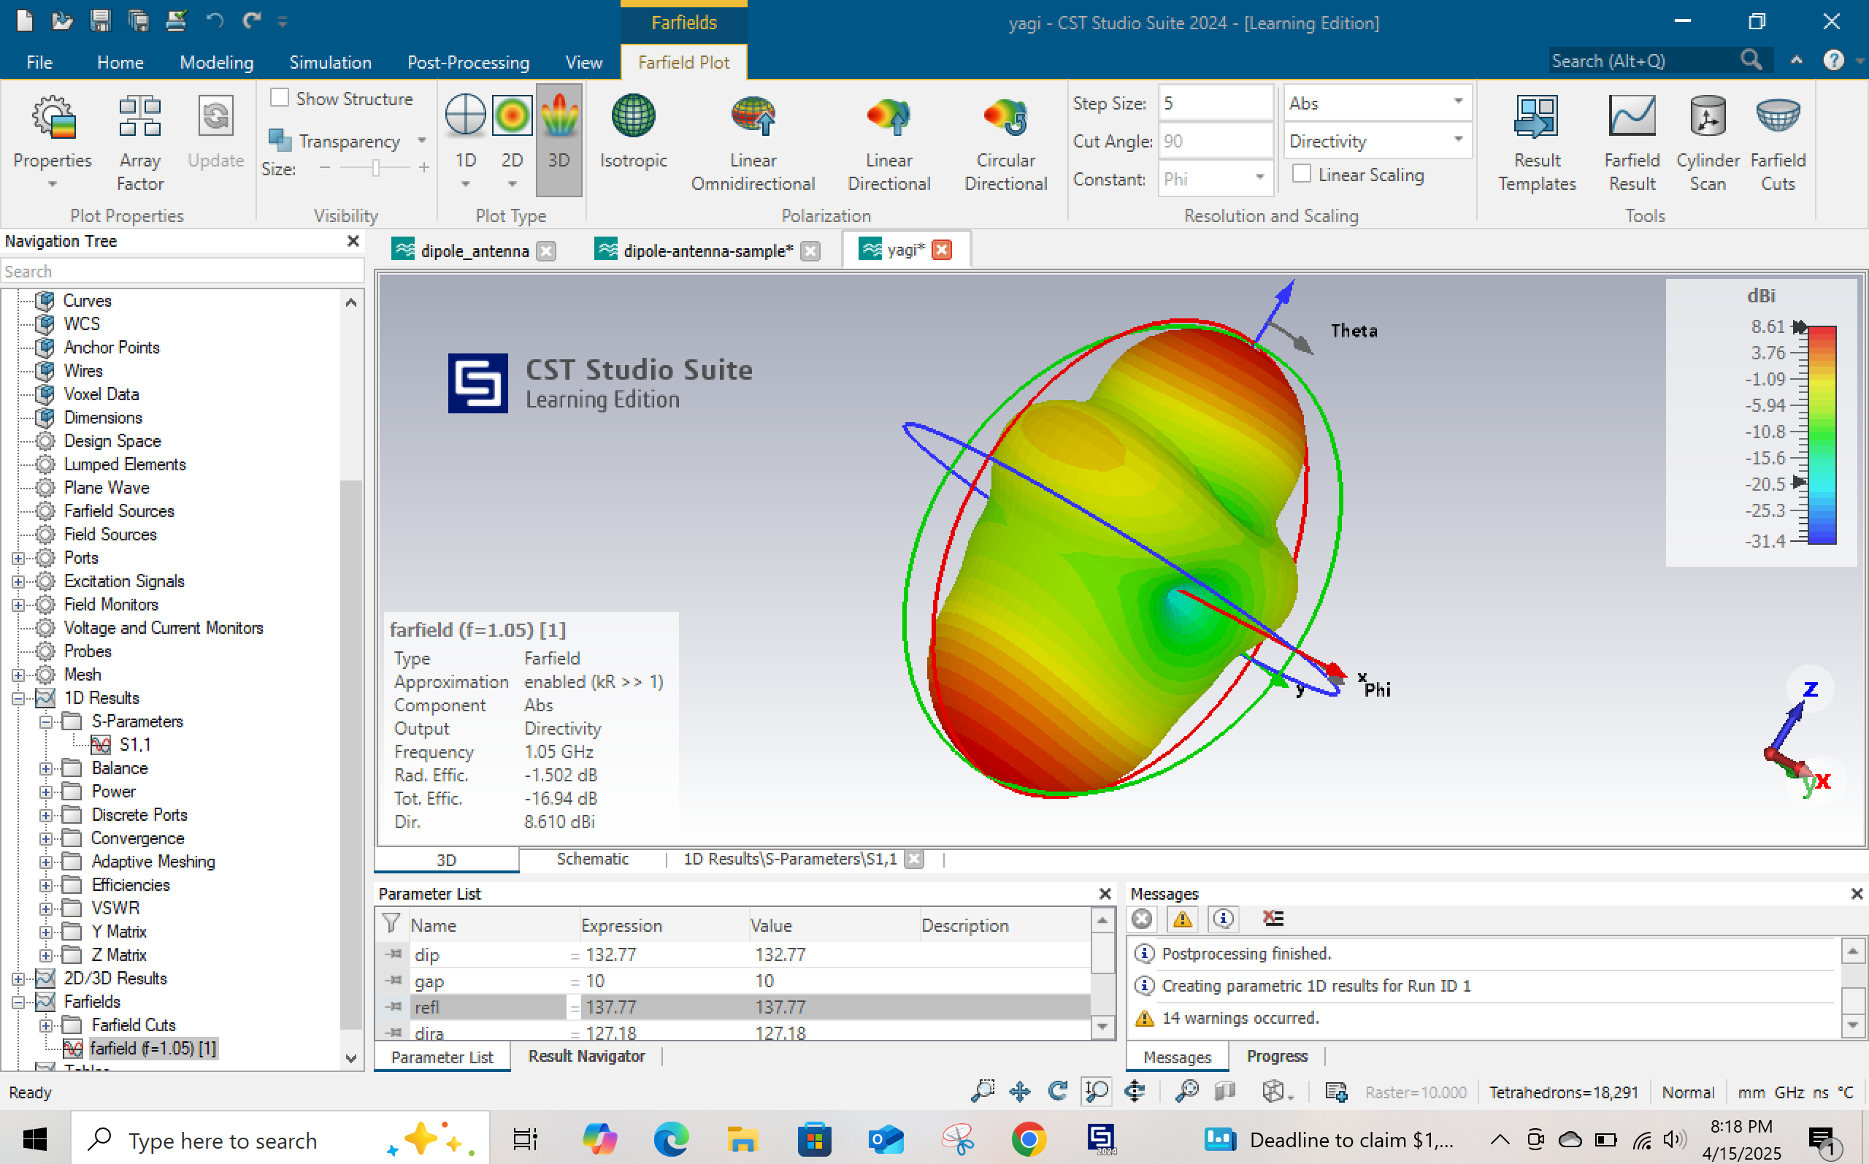The image size is (1869, 1164).
Task: Expand the Farfield Cuts tree node
Action: click(46, 1025)
